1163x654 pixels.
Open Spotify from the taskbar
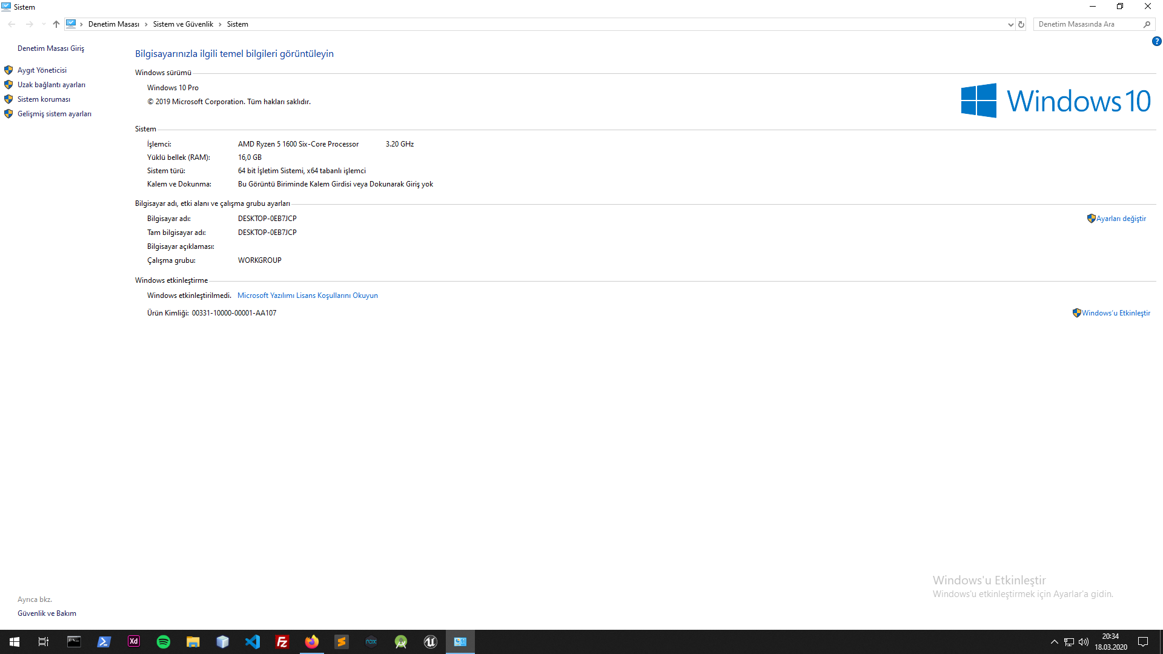pyautogui.click(x=163, y=642)
